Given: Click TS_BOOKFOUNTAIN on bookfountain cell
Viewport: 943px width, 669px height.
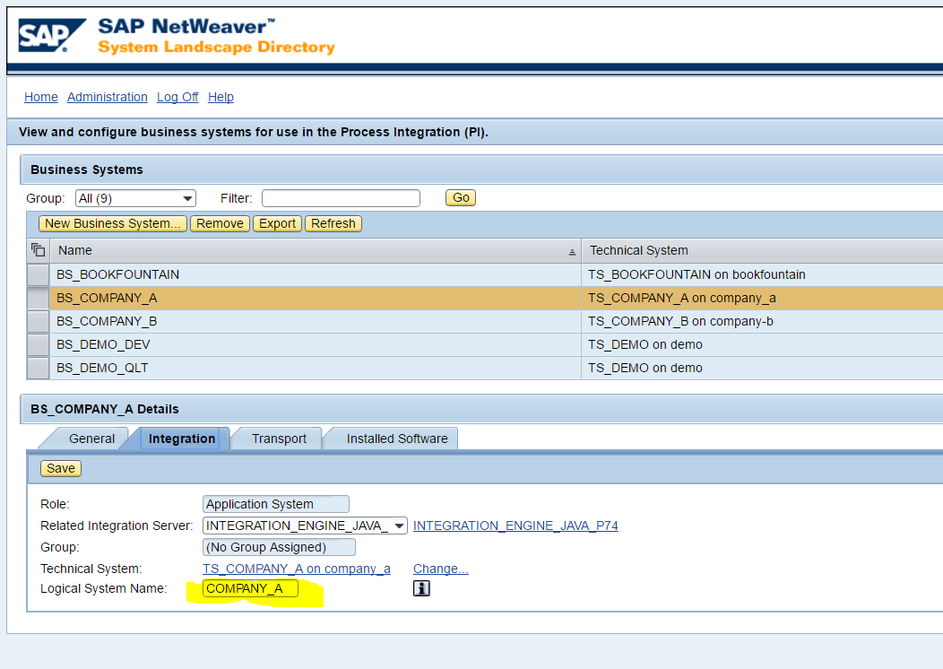Looking at the screenshot, I should click(x=763, y=274).
